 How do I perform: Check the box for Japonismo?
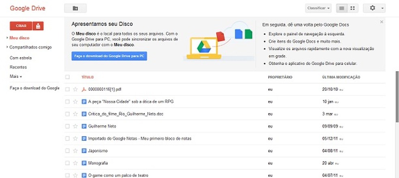click(67, 151)
